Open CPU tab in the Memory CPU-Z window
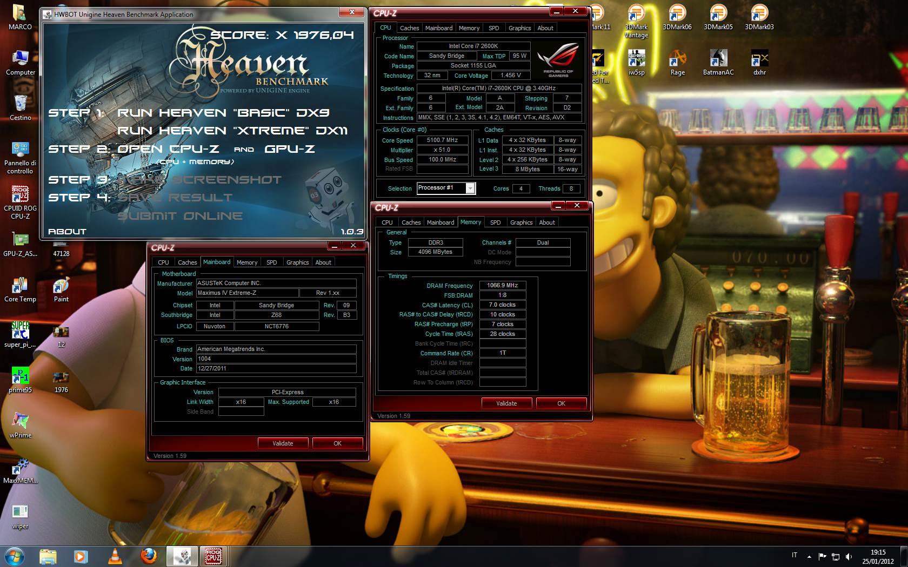Viewport: 908px width, 567px height. pos(387,222)
